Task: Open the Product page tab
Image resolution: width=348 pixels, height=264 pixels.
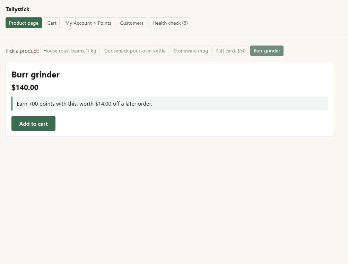Action: [x=24, y=23]
